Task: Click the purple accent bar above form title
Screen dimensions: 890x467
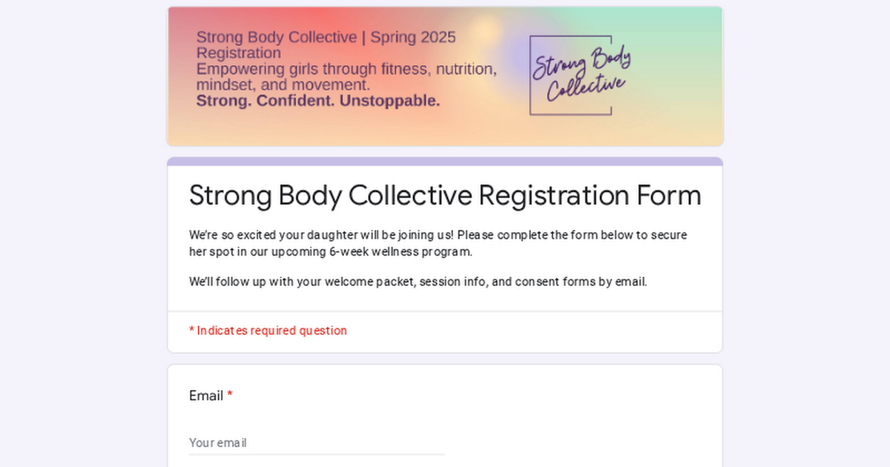Action: click(x=445, y=161)
